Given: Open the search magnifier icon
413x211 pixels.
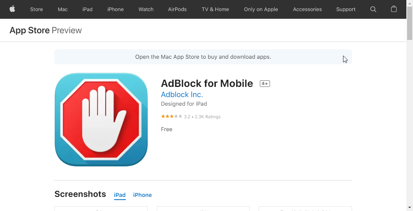Looking at the screenshot, I should point(373,9).
